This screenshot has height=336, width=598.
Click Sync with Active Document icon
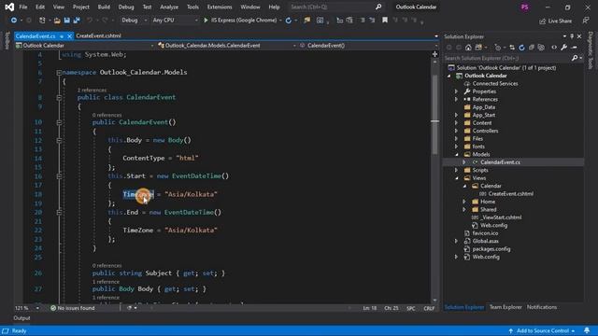[x=512, y=48]
